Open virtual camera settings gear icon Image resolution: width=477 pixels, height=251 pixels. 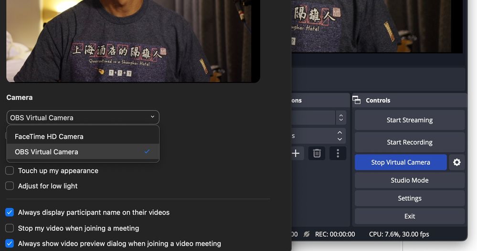[x=456, y=162]
